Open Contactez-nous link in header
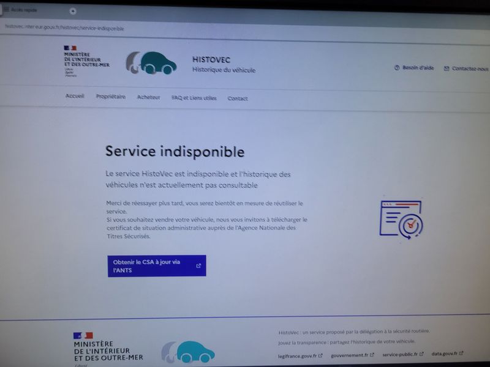490x367 pixels. tap(466, 69)
